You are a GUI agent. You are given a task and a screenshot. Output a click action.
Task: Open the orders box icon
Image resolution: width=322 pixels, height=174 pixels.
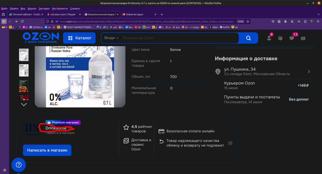coord(280,38)
